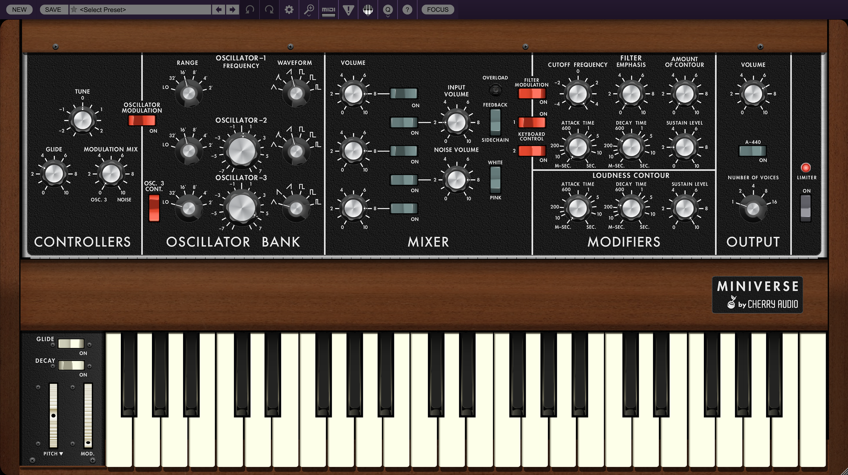The image size is (848, 475).
Task: Toggle the A-440 tone switch
Action: pyautogui.click(x=753, y=151)
